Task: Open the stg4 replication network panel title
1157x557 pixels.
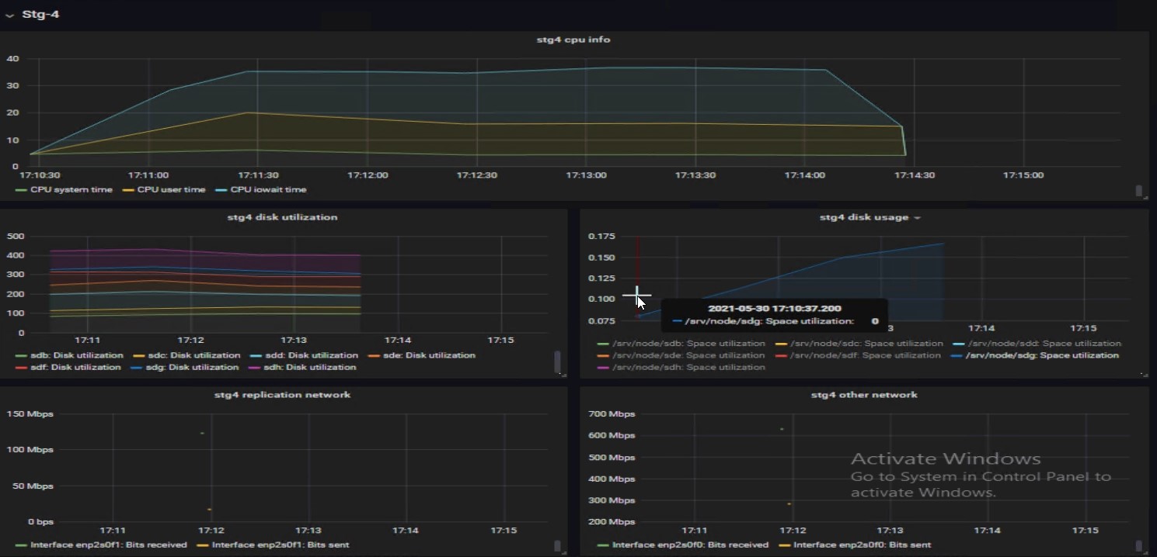Action: (x=282, y=395)
